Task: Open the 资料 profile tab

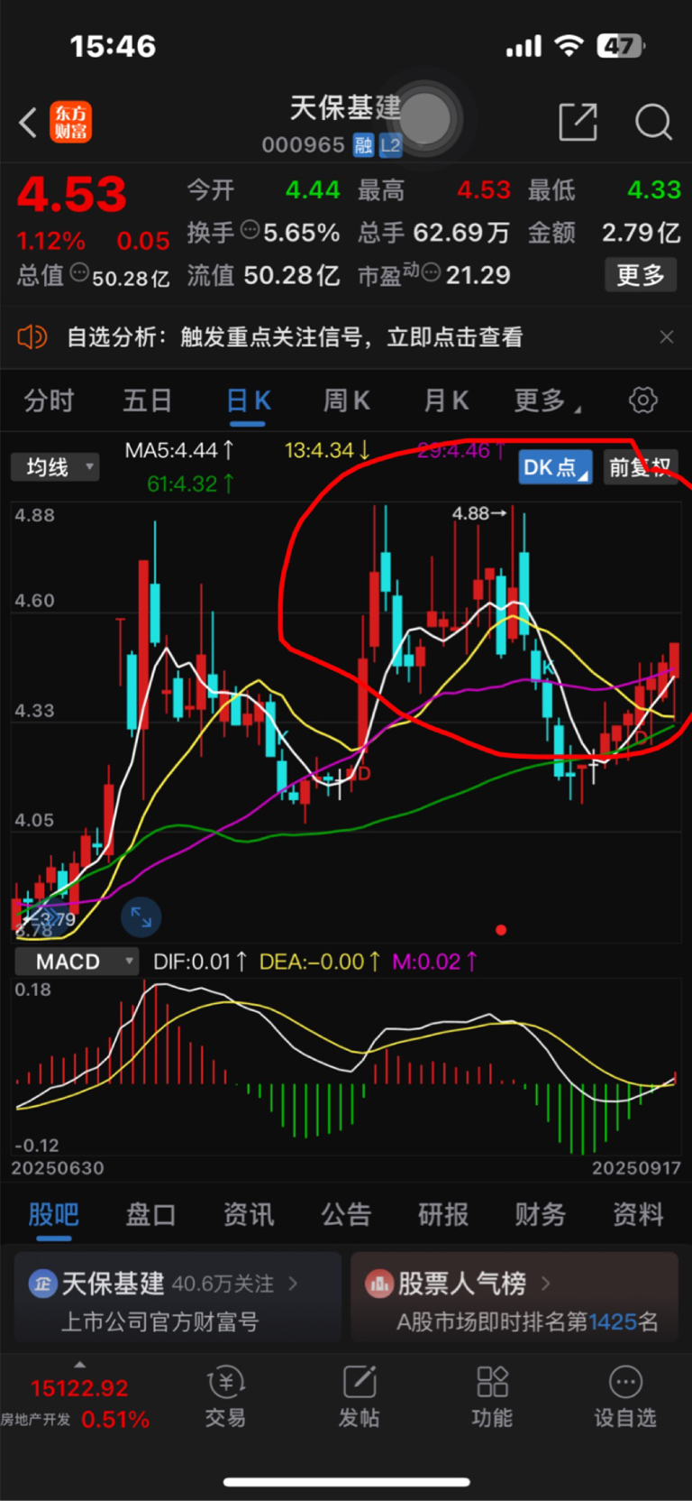Action: tap(639, 1214)
